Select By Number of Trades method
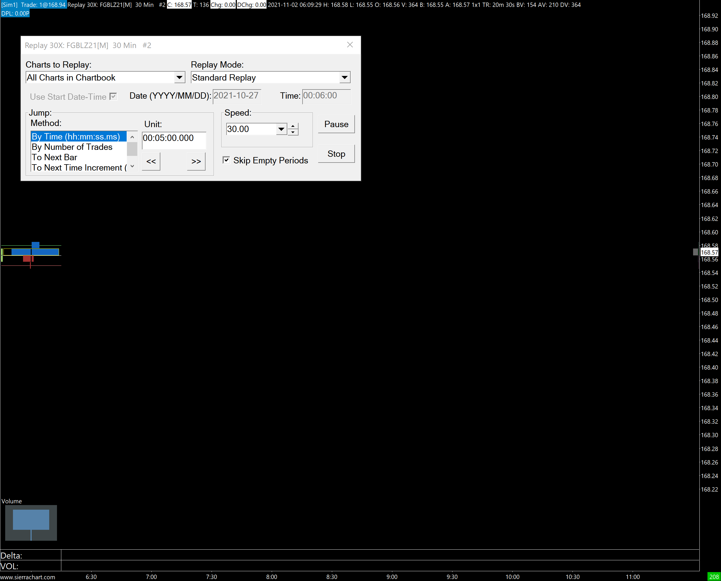This screenshot has height=581, width=721. (x=72, y=147)
